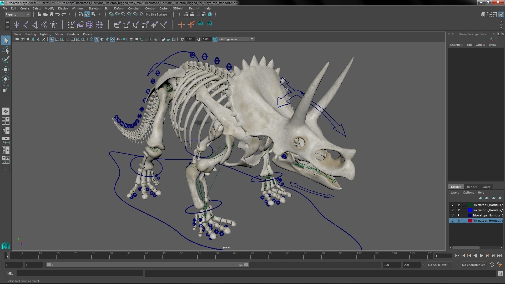Open the Deform menu

pyautogui.click(x=119, y=8)
